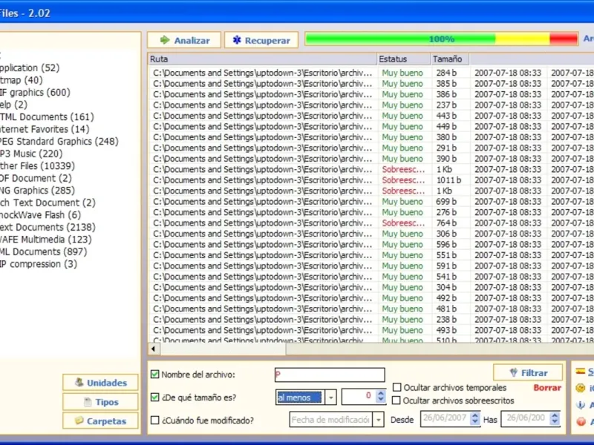The width and height of the screenshot is (594, 445).
Task: Click the down arrow of the Desde date
Action: click(475, 422)
